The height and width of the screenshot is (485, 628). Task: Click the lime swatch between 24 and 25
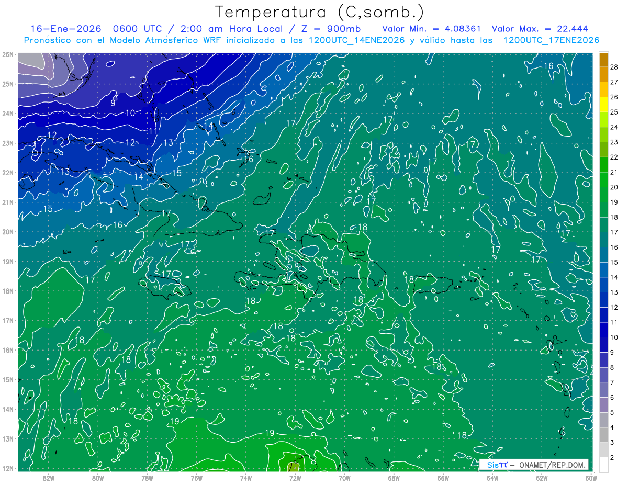coord(604,120)
